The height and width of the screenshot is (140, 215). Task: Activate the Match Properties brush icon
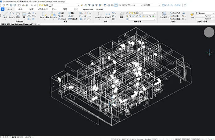point(192,14)
